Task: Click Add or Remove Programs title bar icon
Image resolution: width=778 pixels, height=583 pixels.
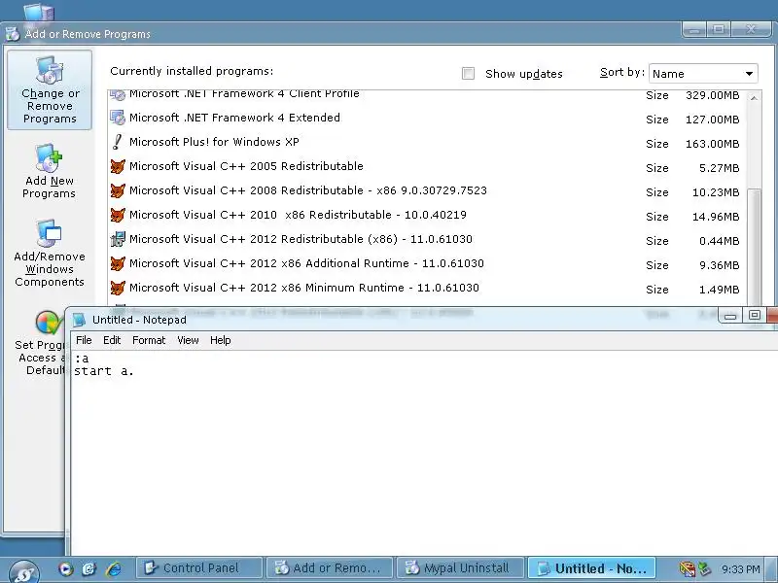Action: coord(13,34)
